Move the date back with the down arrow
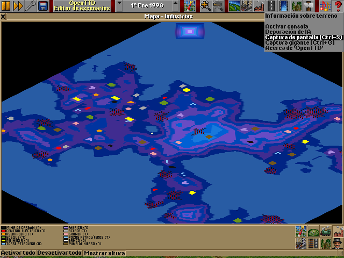Viewport: 344px width, 258px height. 119,6
